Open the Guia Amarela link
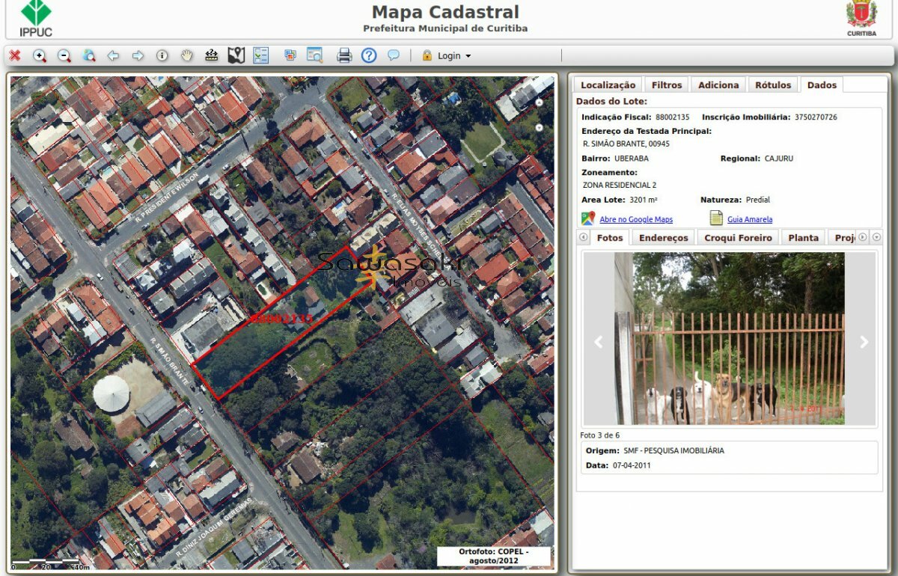 point(749,219)
